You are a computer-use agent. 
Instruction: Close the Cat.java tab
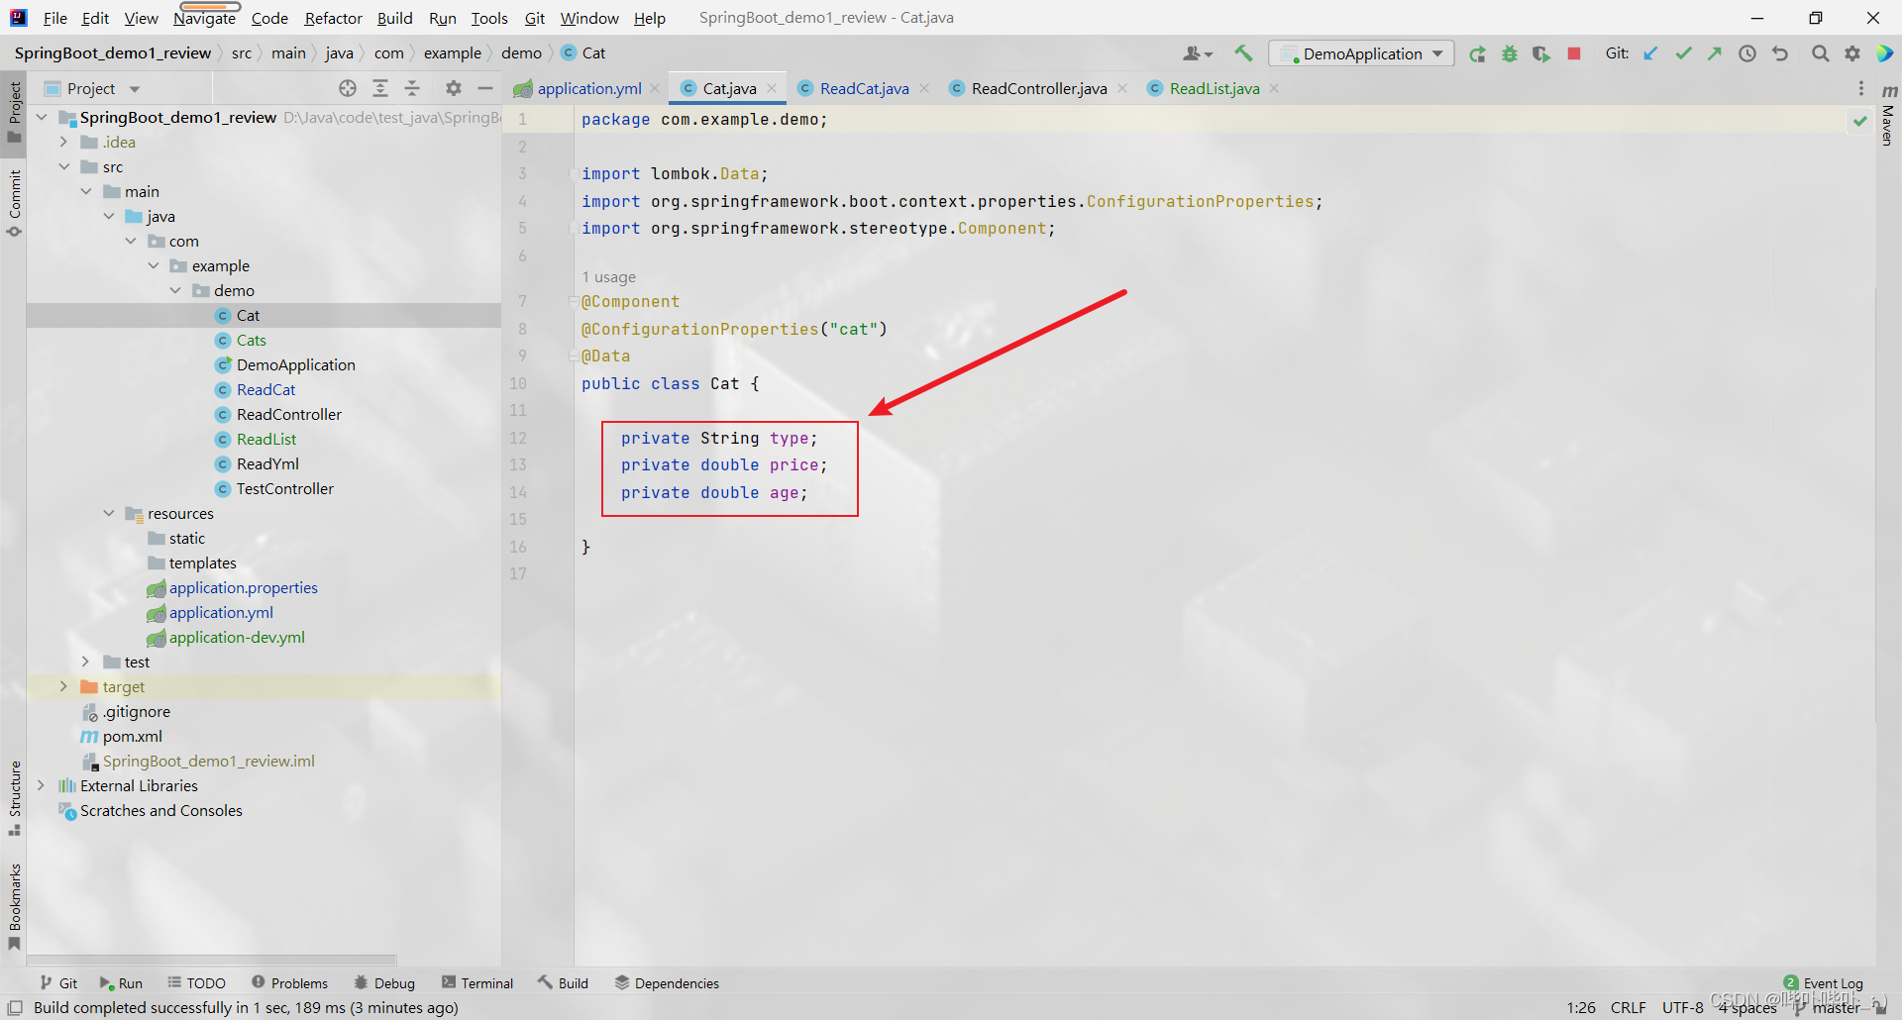point(772,88)
